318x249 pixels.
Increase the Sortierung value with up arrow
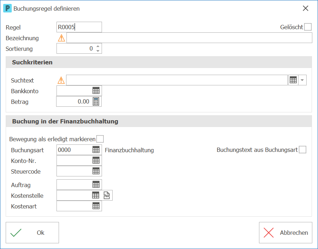98,46
